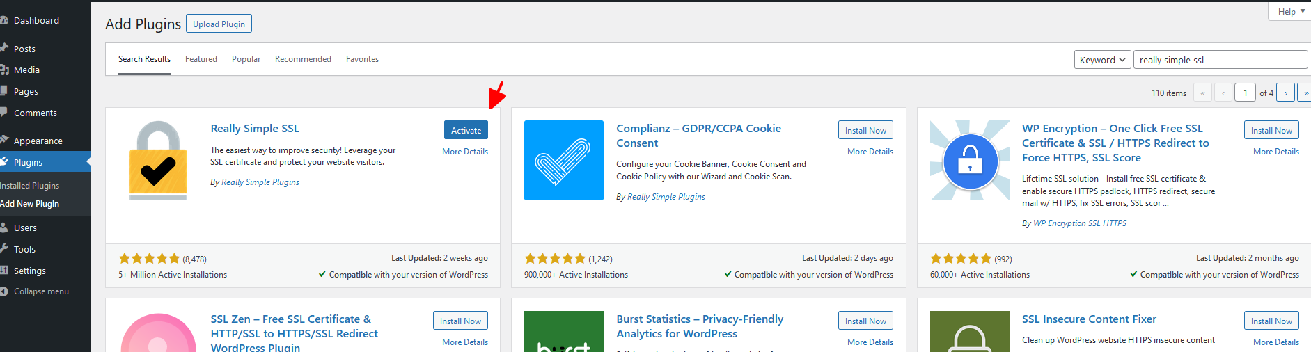Click the Plugins plug icon

tap(3, 161)
